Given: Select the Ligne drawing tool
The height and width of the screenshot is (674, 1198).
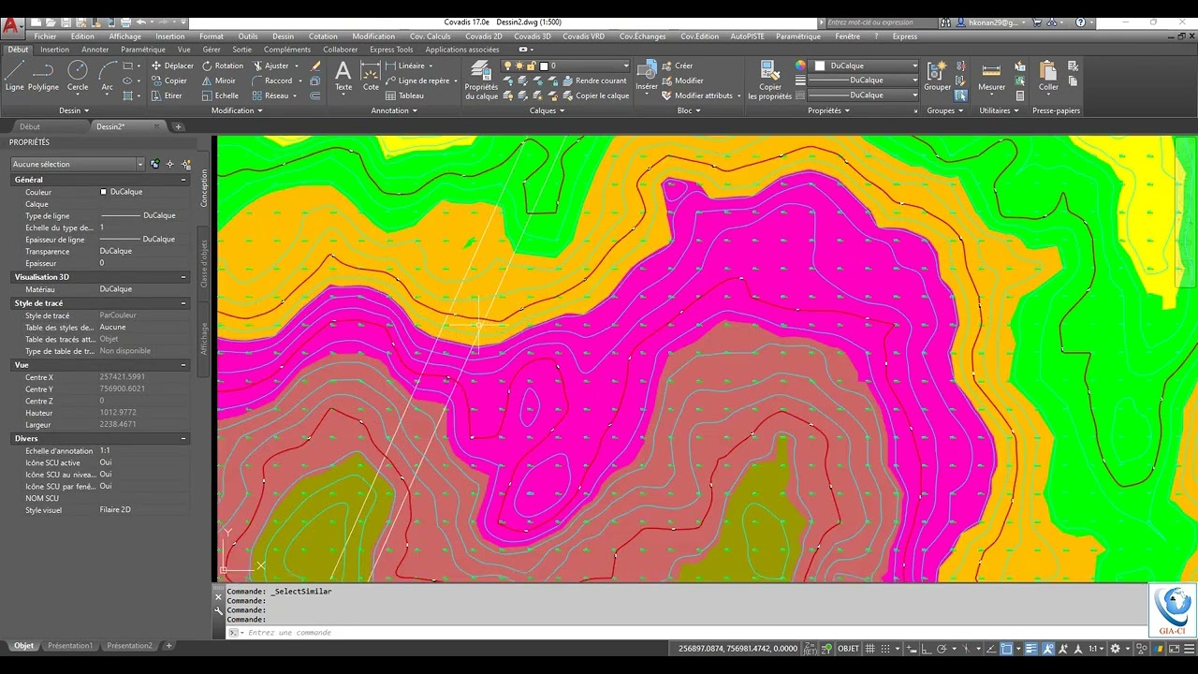Looking at the screenshot, I should click(14, 77).
